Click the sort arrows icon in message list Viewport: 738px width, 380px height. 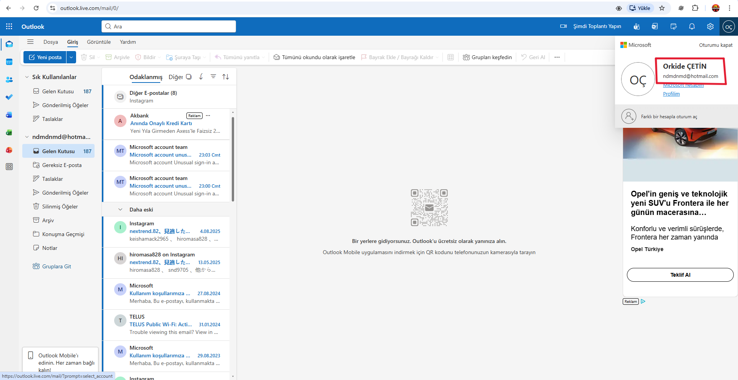pyautogui.click(x=226, y=77)
